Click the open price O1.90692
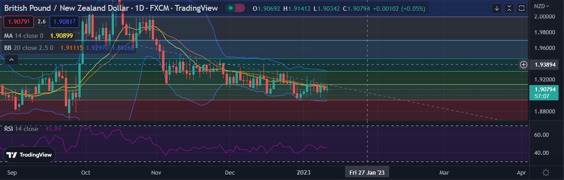 (267, 8)
